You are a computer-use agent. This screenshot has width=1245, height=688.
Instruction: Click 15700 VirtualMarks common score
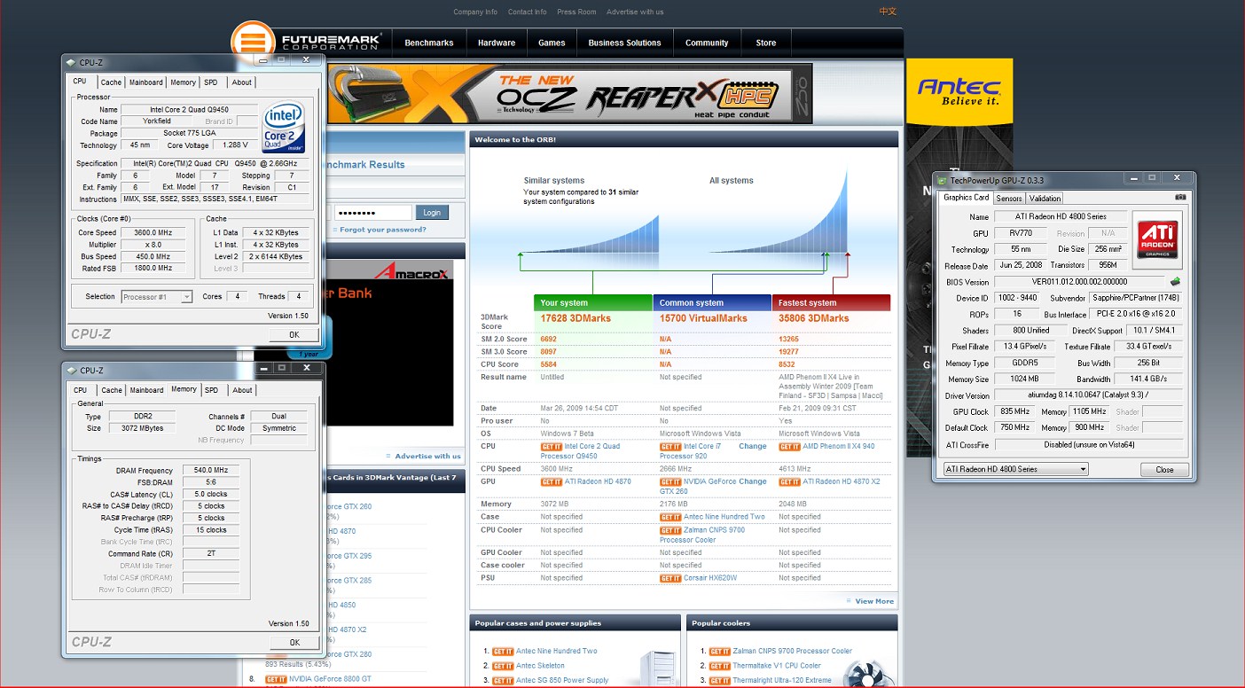pos(703,318)
